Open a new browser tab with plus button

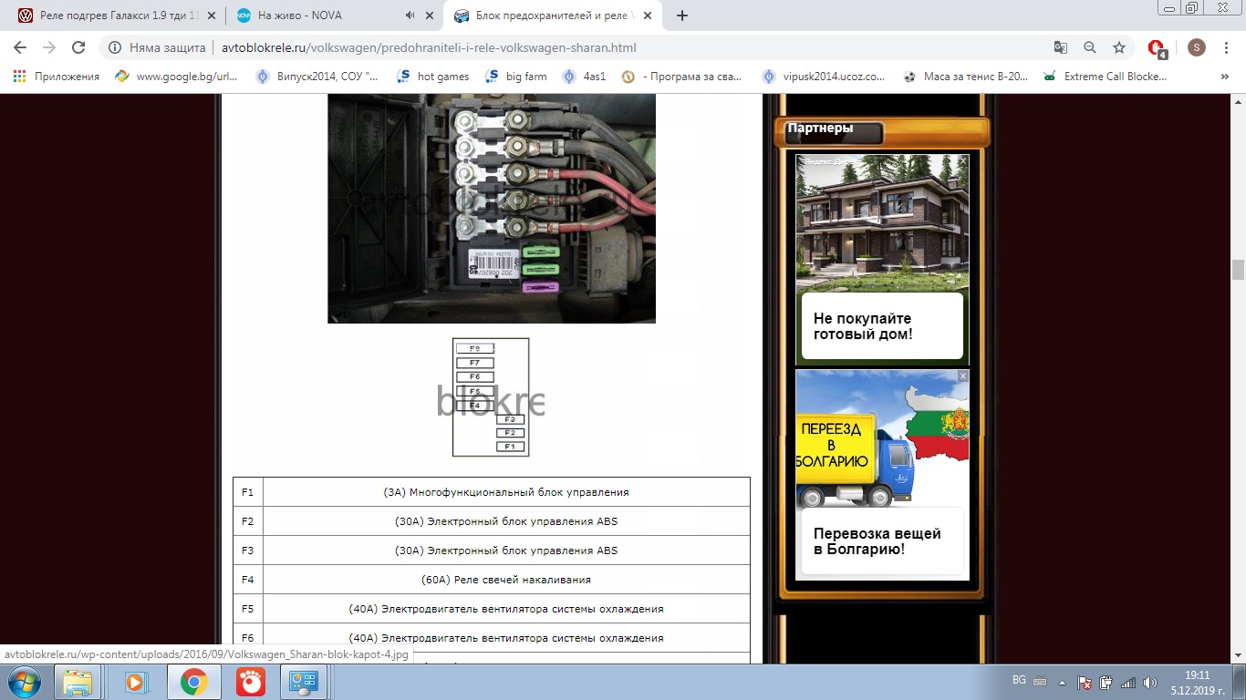click(682, 15)
